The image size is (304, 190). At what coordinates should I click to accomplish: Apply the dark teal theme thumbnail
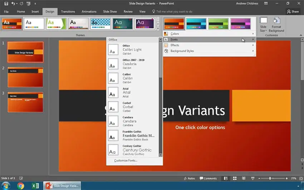coord(123,24)
